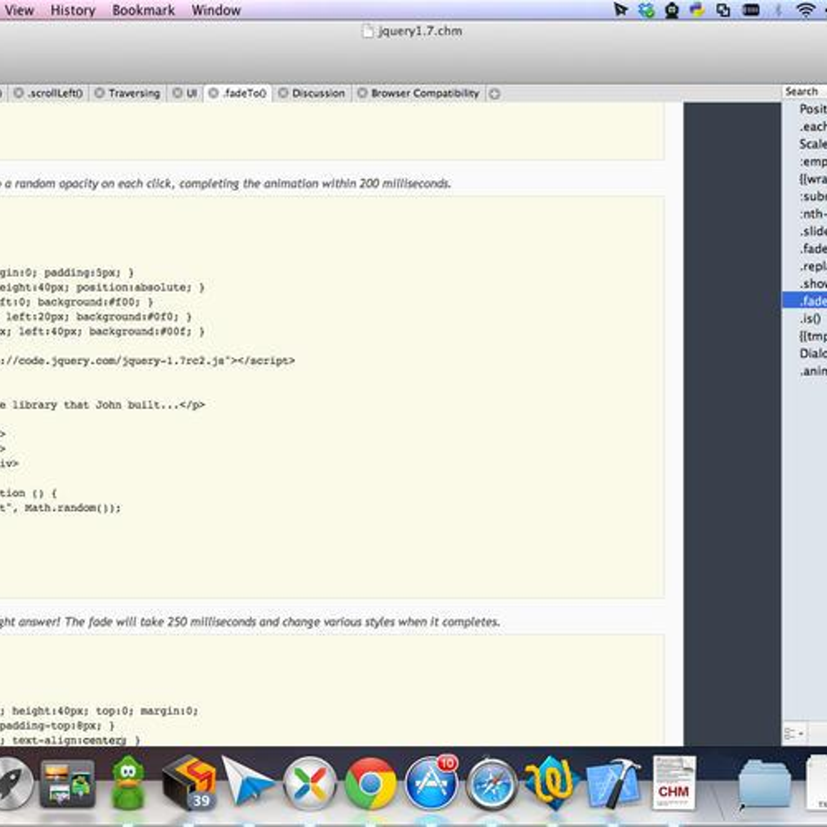Image resolution: width=827 pixels, height=827 pixels.
Task: Close the UI tab using its circle icon
Action: (x=177, y=93)
